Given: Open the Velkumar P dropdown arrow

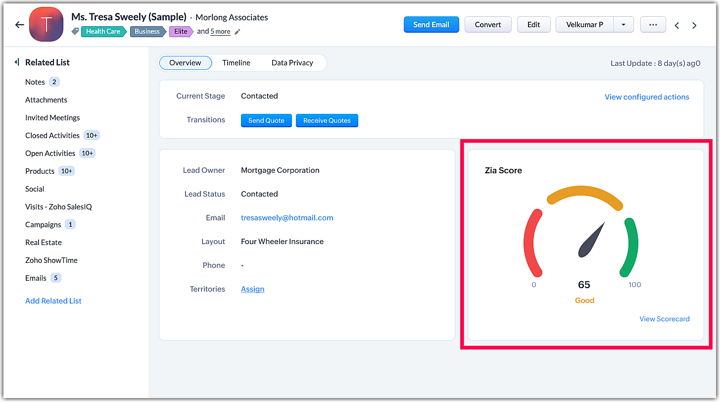Looking at the screenshot, I should tap(624, 25).
